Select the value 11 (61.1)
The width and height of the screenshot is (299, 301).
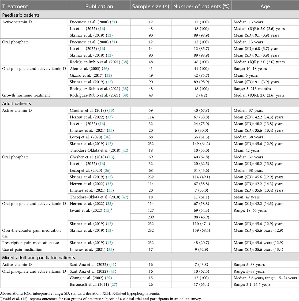click(201, 197)
